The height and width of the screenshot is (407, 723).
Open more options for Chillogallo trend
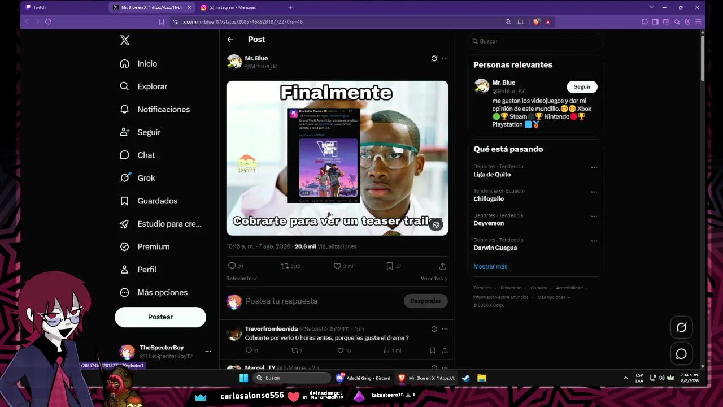click(x=594, y=192)
